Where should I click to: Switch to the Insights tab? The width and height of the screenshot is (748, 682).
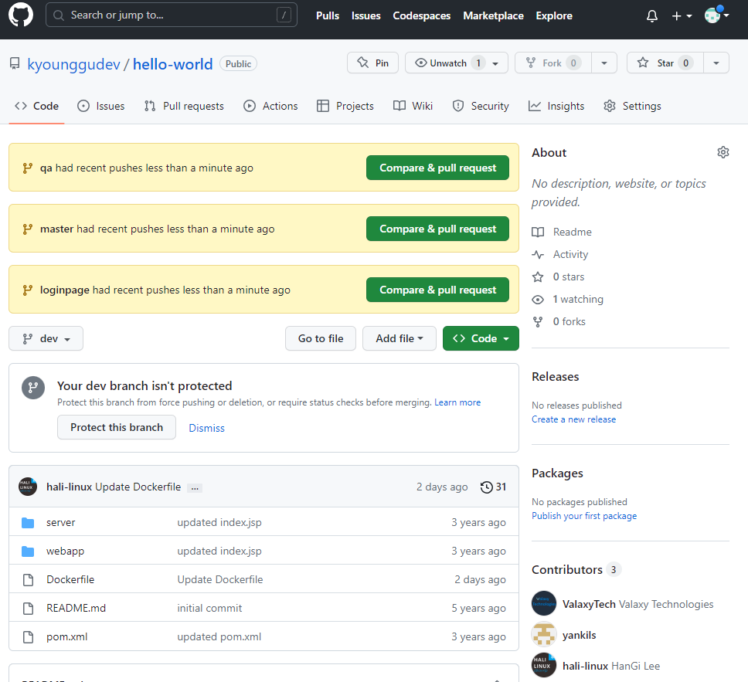556,106
